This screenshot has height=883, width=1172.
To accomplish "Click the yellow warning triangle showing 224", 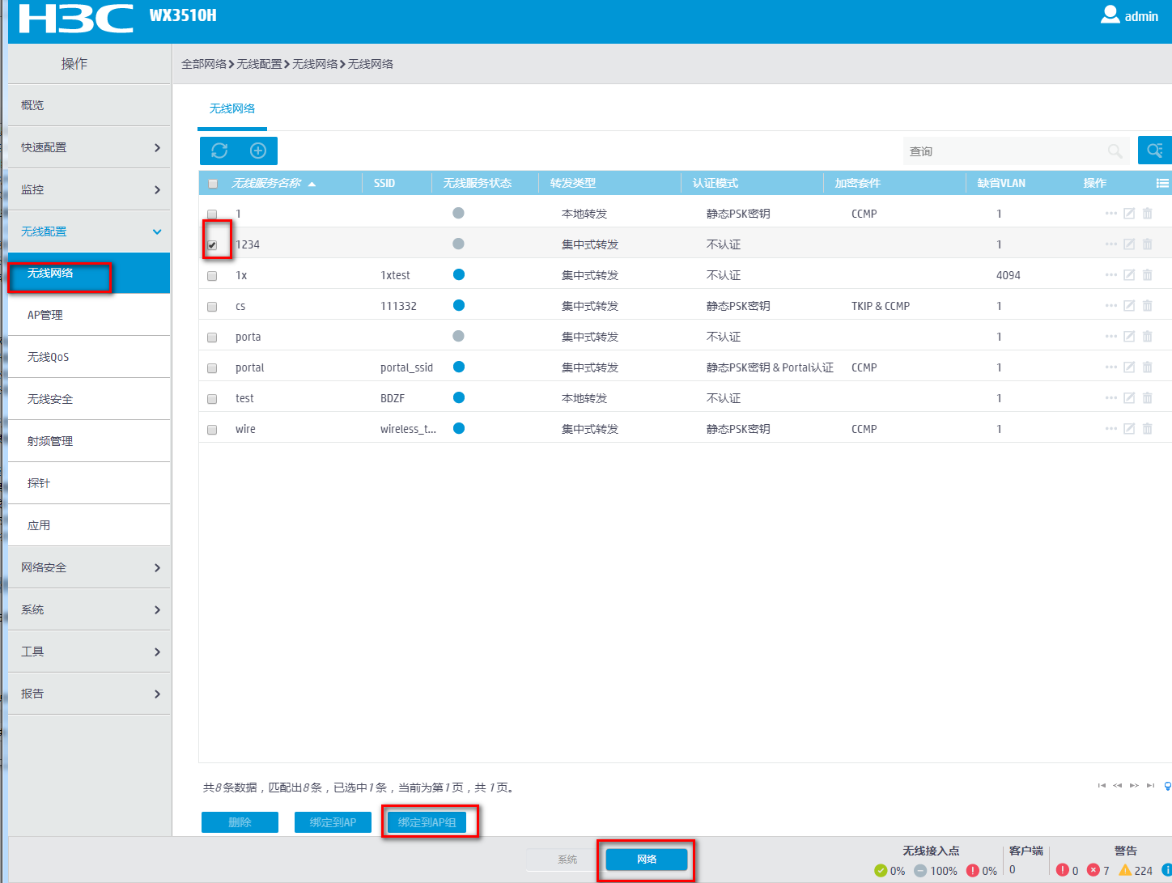I will pyautogui.click(x=1125, y=870).
